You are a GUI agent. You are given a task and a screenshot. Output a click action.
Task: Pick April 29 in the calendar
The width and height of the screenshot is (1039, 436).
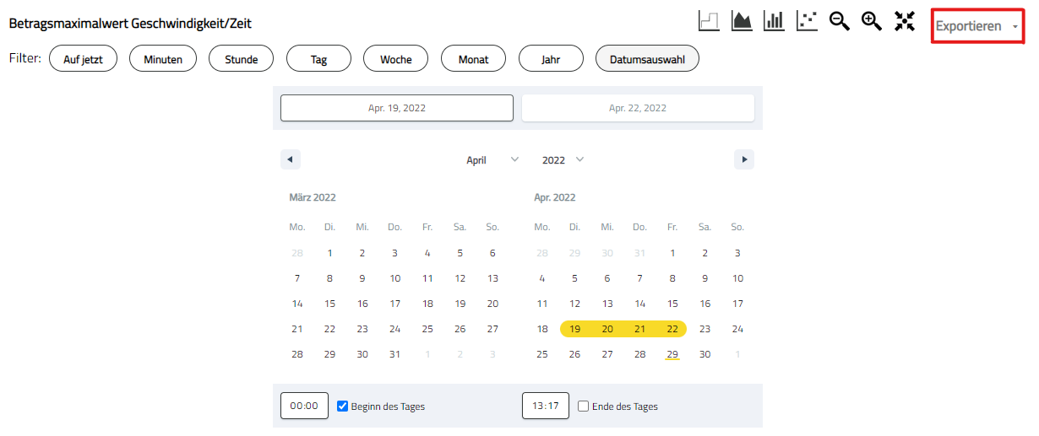[672, 354]
